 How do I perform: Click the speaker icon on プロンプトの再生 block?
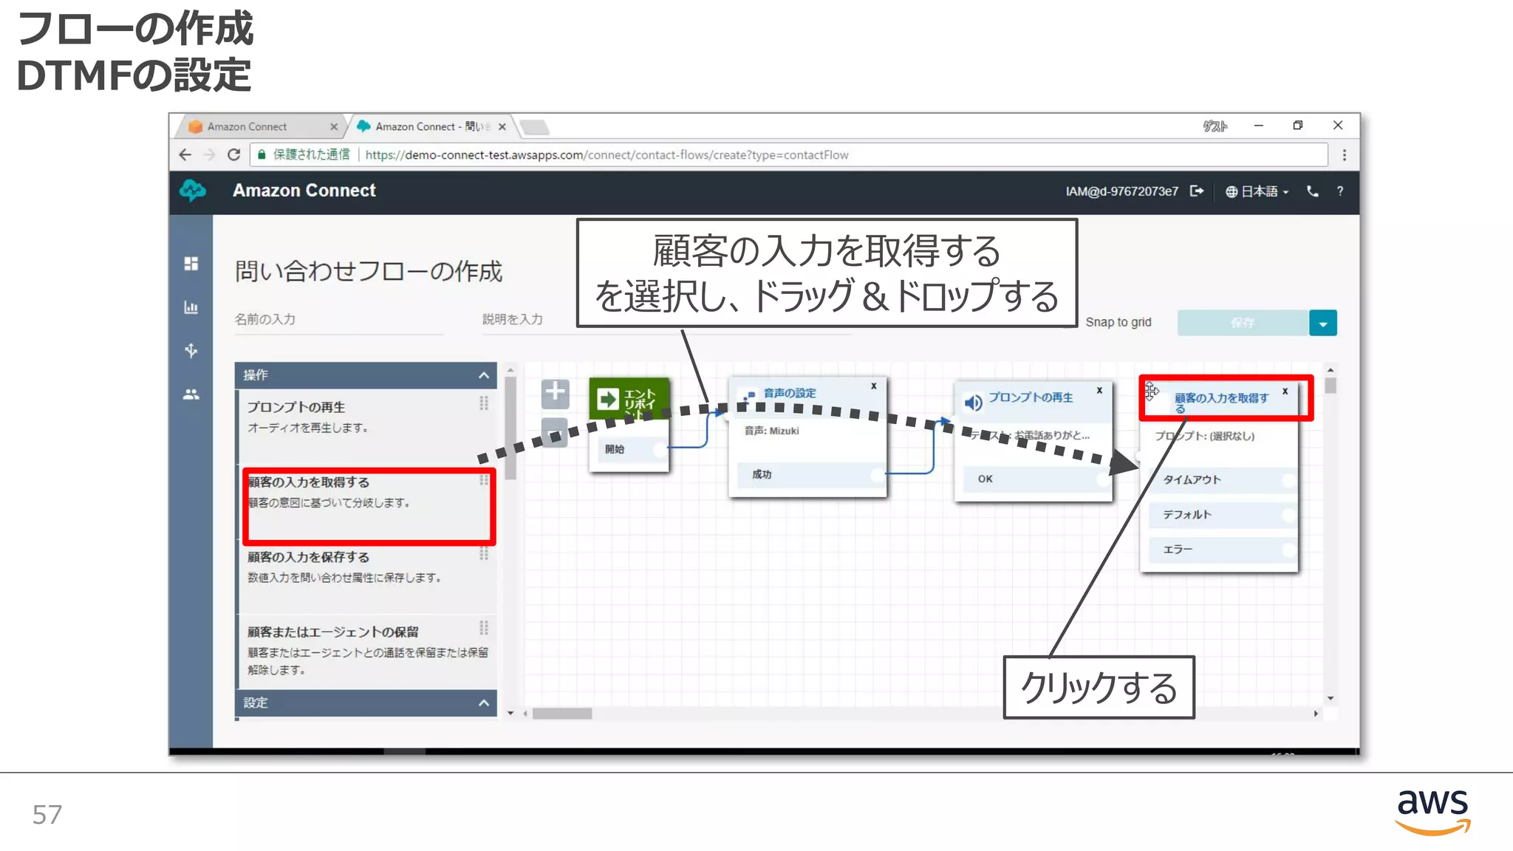point(973,403)
